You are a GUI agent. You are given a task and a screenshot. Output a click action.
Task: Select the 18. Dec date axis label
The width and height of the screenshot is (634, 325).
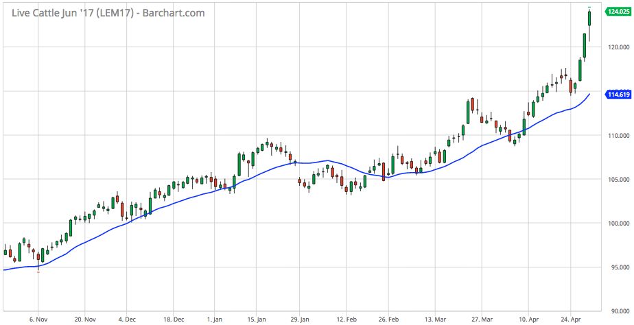[174, 319]
